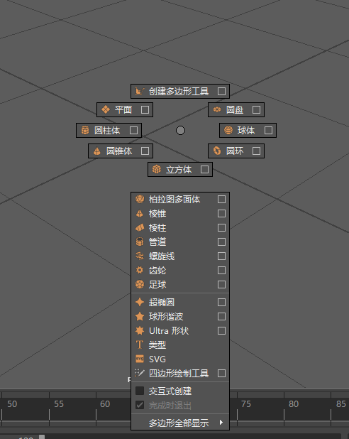Choose 类型 from the menu list
Screen dimensions: 349x439
[x=180, y=345]
